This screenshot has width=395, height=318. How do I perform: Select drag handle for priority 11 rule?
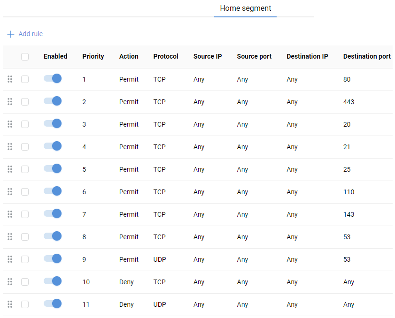click(10, 304)
